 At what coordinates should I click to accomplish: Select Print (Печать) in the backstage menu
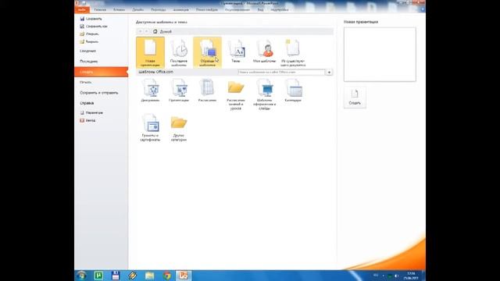pyautogui.click(x=86, y=82)
